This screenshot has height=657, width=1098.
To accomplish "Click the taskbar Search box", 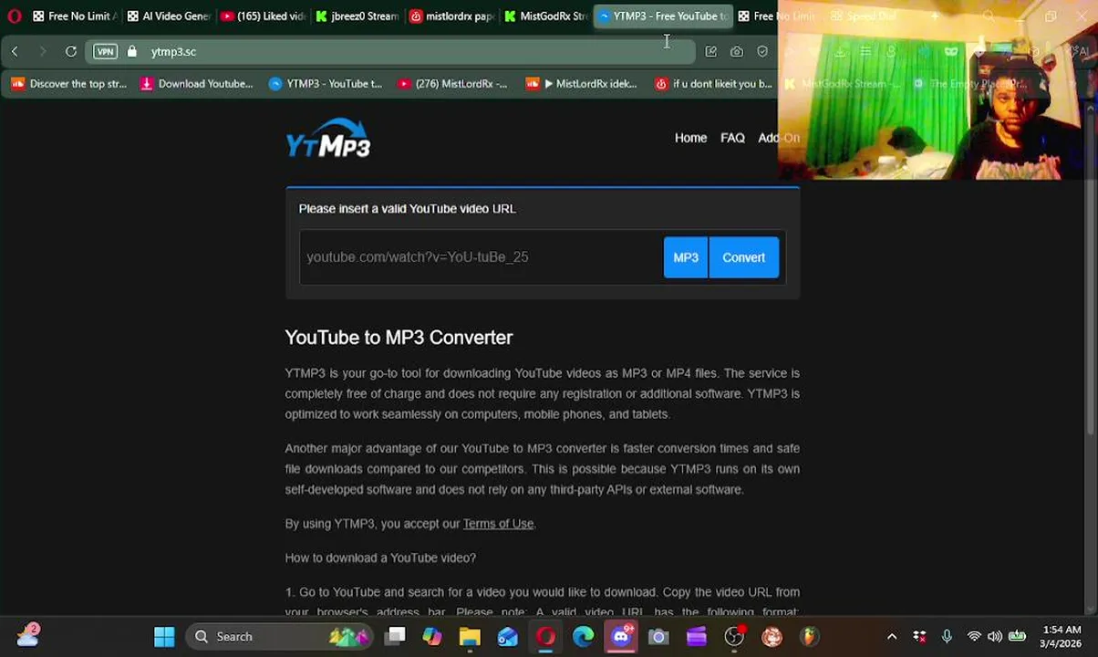I will [281, 636].
